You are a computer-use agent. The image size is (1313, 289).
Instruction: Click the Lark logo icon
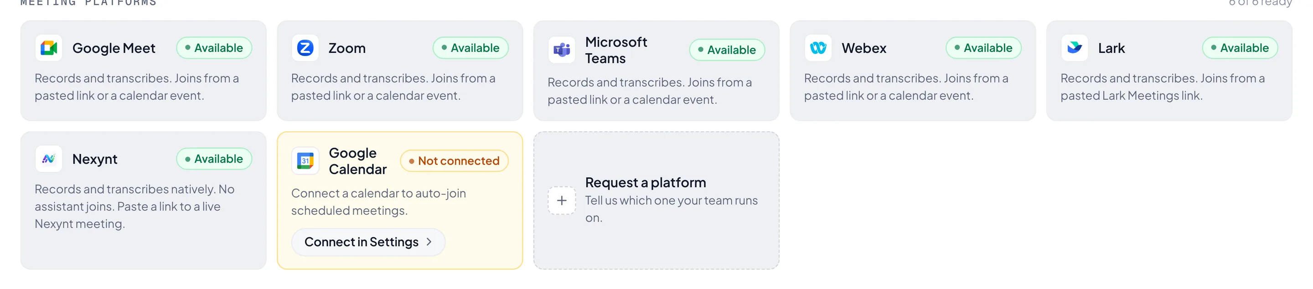pos(1075,48)
